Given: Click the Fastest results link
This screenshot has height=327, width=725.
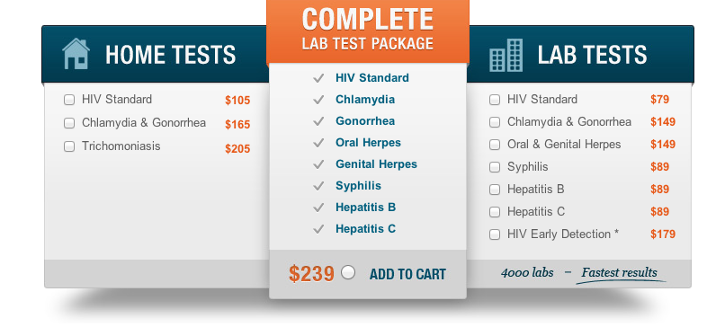Looking at the screenshot, I should [619, 273].
